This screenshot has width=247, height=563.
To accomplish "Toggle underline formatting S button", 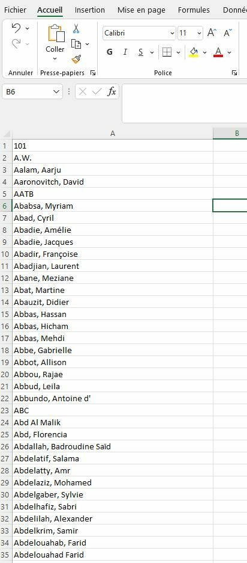I will point(141,52).
